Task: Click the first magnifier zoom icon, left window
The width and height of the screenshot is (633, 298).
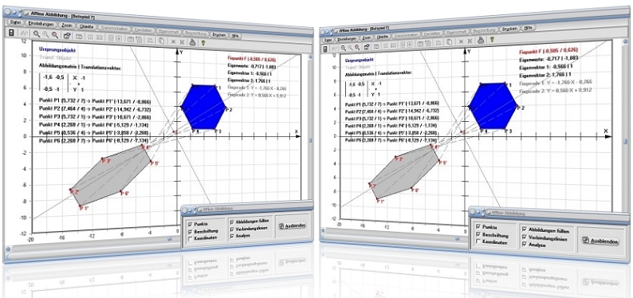Action: (x=37, y=35)
